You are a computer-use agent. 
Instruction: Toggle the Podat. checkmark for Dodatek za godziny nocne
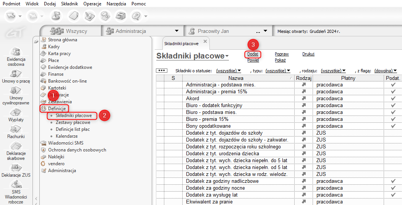pos(393,188)
